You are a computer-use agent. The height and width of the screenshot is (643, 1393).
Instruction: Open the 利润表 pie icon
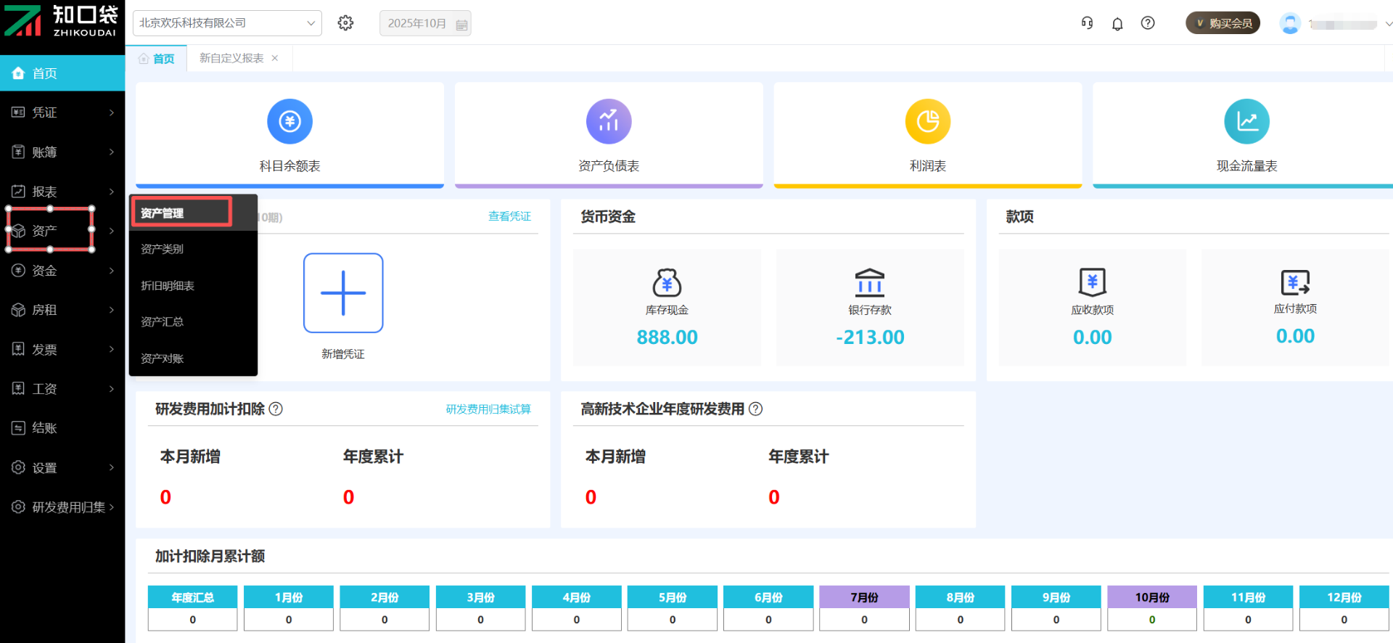(x=927, y=121)
